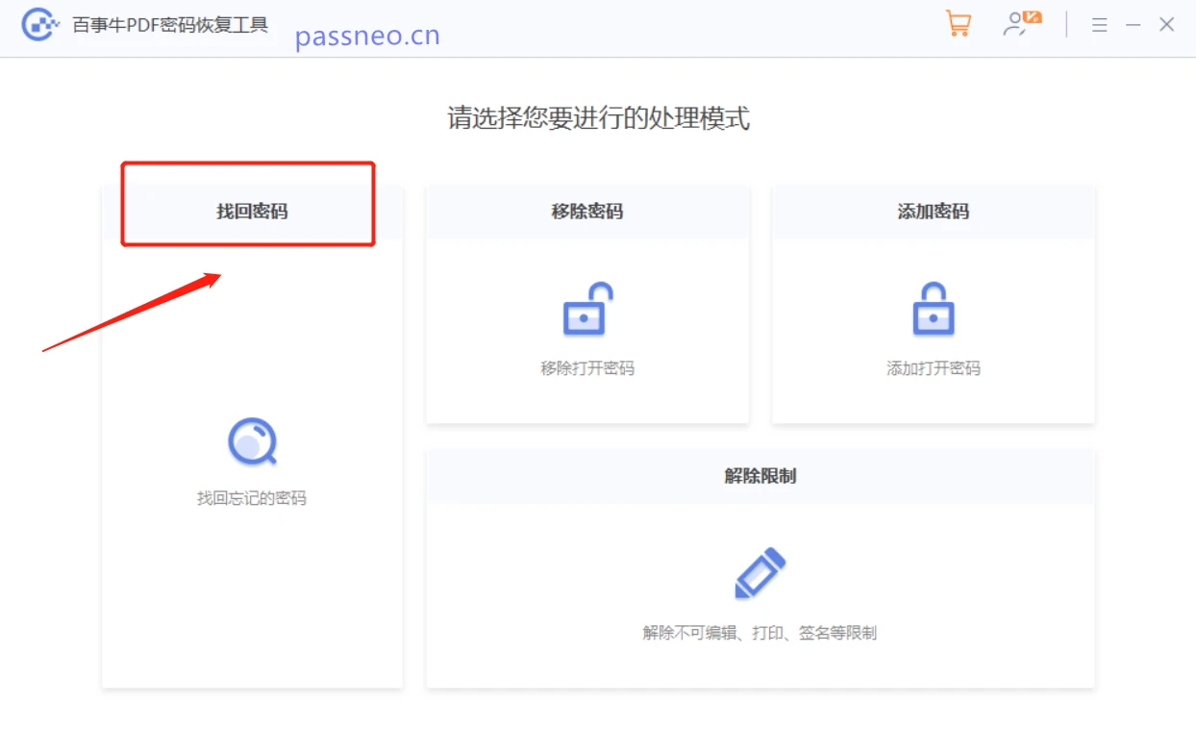Select the 移除密码 mode header
Image resolution: width=1196 pixels, height=755 pixels.
tap(587, 212)
